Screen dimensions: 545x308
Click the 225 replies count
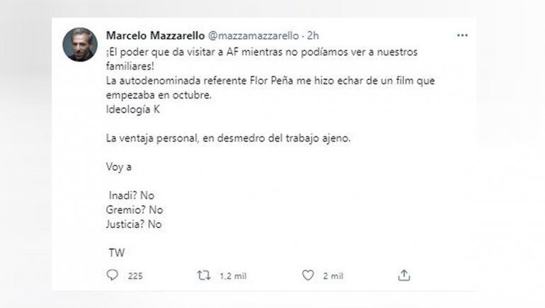[x=134, y=276]
